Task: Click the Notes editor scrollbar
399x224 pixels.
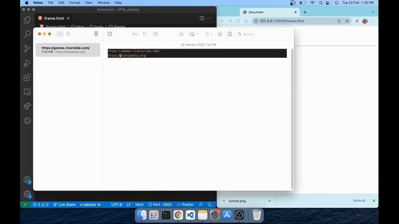Action: (292, 118)
